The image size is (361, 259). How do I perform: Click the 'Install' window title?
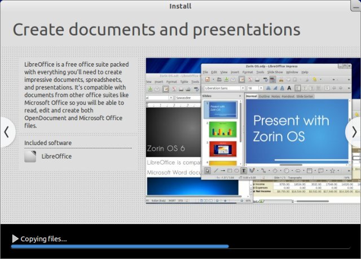(x=180, y=6)
